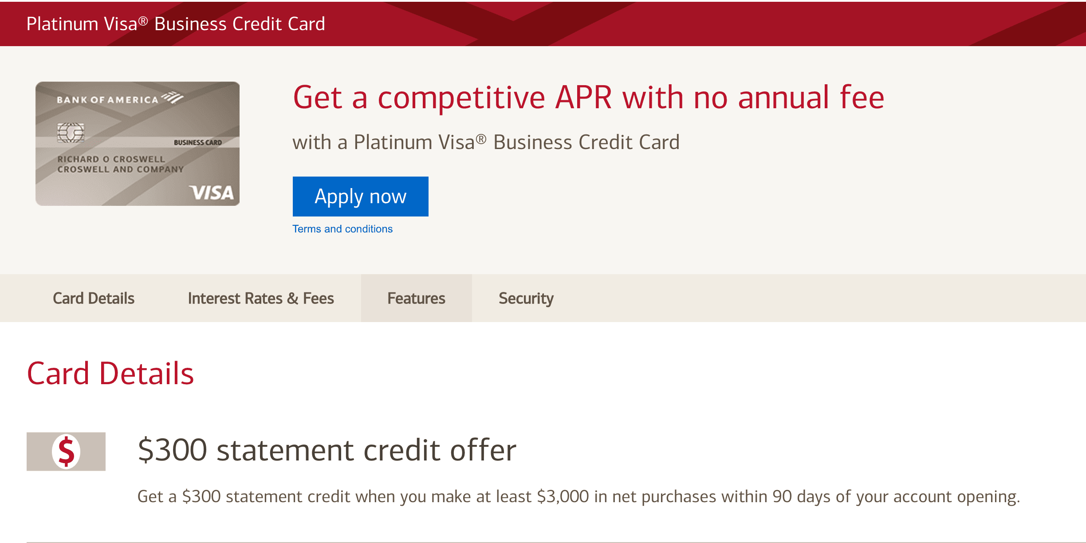1086x543 pixels.
Task: Open the Terms and conditions link
Action: tap(342, 229)
